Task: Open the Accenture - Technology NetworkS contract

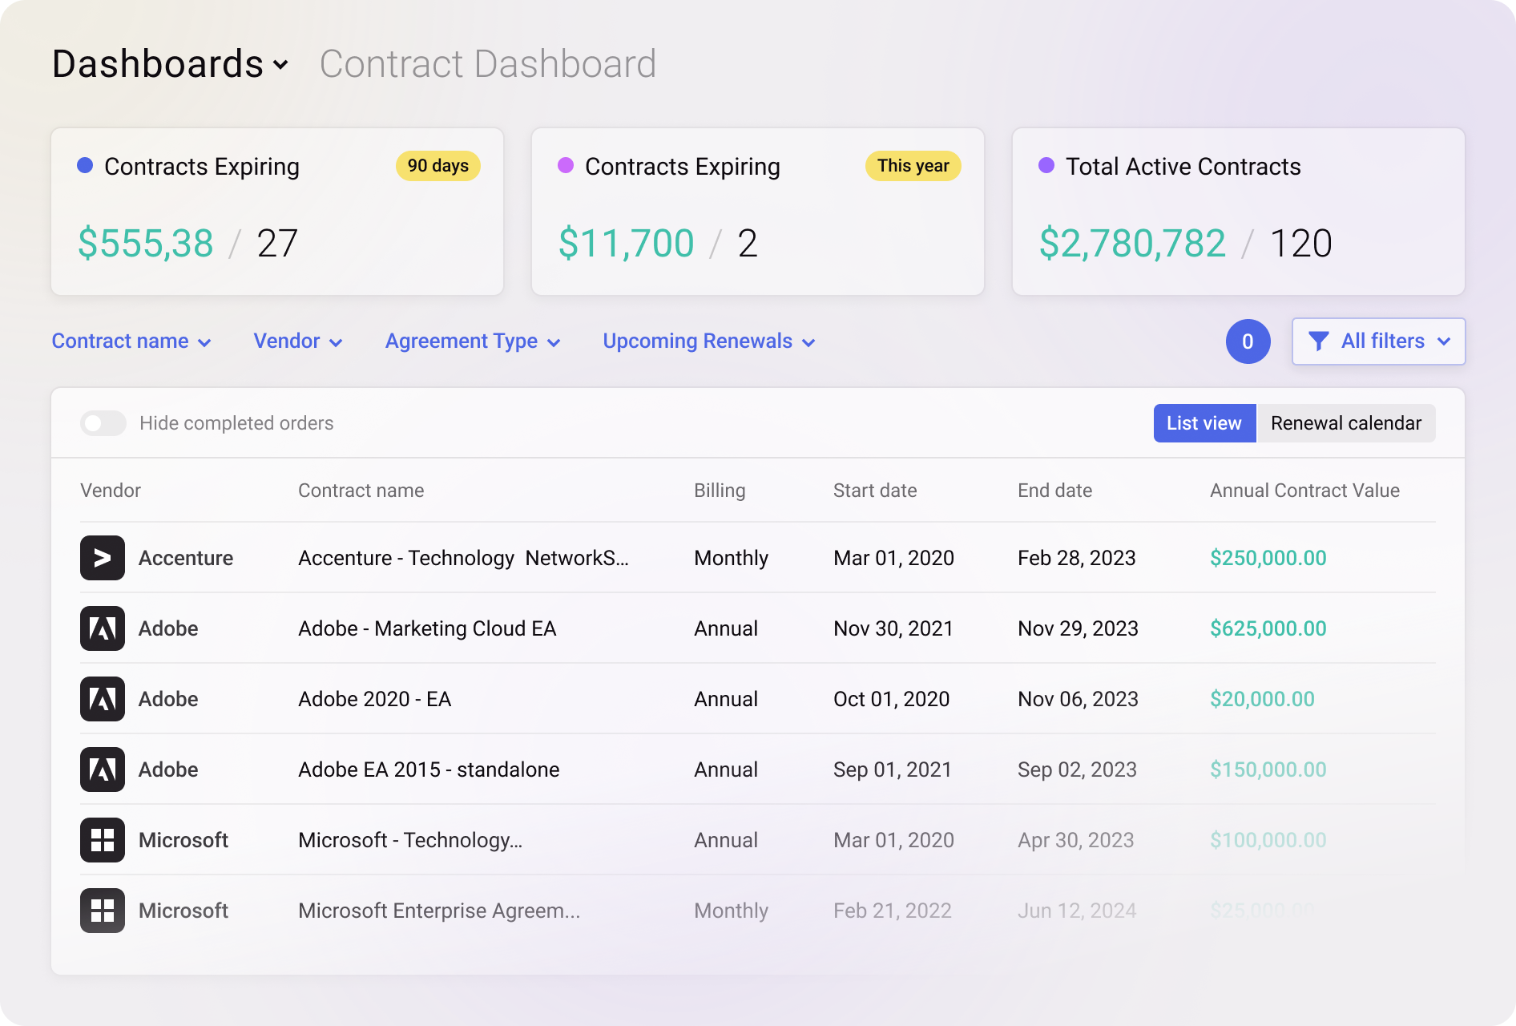Action: pyautogui.click(x=463, y=558)
